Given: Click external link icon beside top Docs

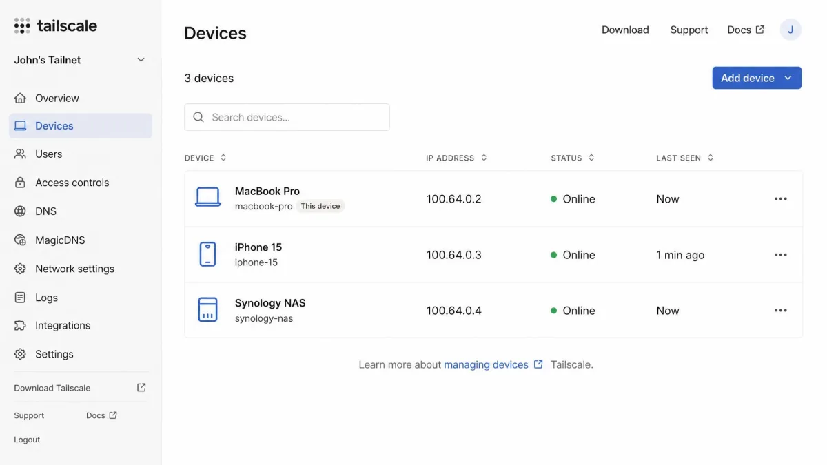Looking at the screenshot, I should coord(760,30).
